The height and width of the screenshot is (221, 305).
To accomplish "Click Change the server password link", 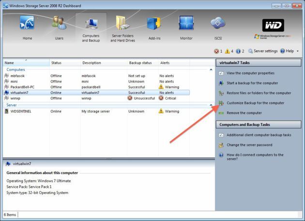I will pyautogui.click(x=249, y=145).
